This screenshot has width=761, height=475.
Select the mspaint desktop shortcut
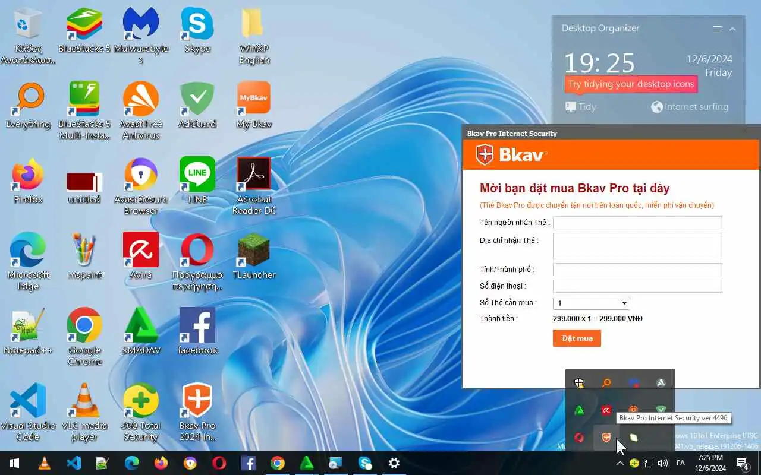(84, 256)
